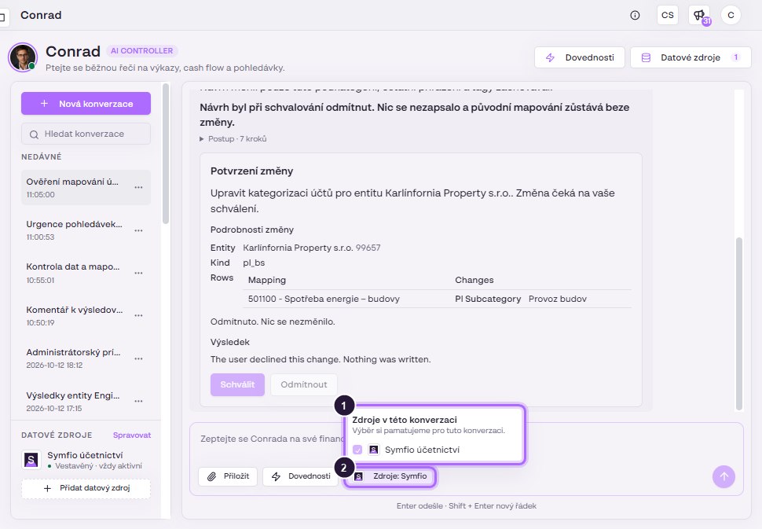The height and width of the screenshot is (529, 762).
Task: Focus the Hledat konverzace search field
Action: [x=86, y=134]
